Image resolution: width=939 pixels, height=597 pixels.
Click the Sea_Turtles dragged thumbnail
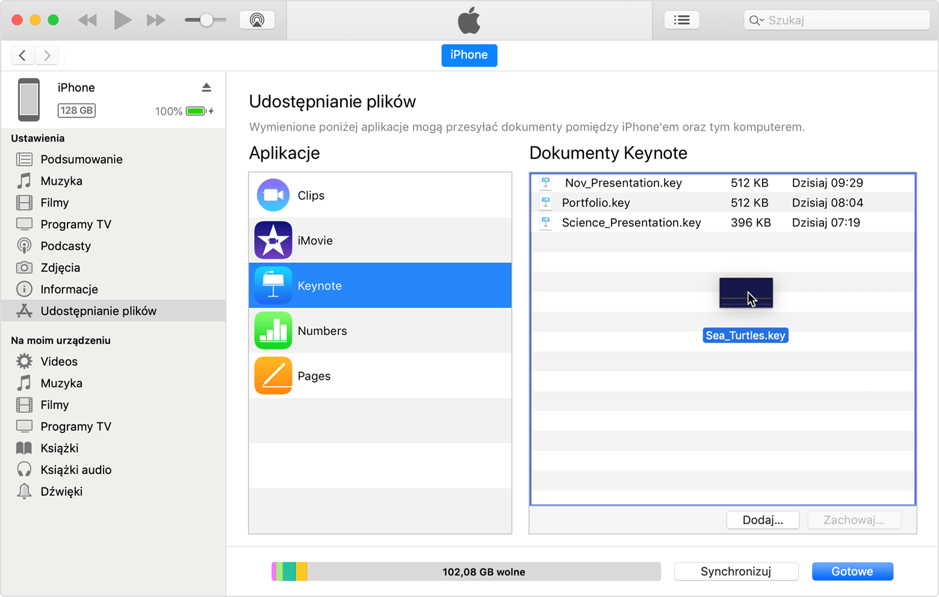click(x=746, y=293)
